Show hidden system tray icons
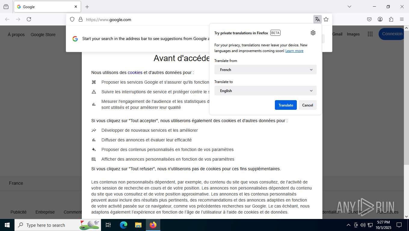This screenshot has width=409, height=231. pos(349,225)
